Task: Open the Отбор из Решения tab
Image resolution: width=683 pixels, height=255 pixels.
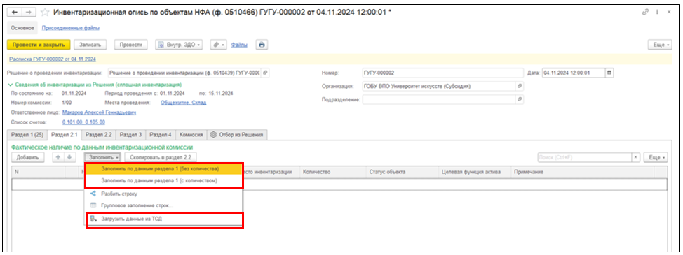Action: coord(237,134)
